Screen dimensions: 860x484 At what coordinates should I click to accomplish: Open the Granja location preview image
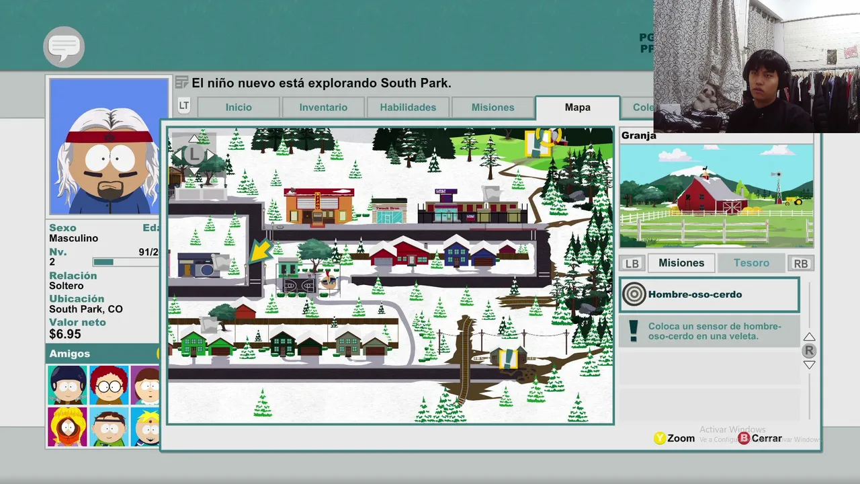[716, 196]
